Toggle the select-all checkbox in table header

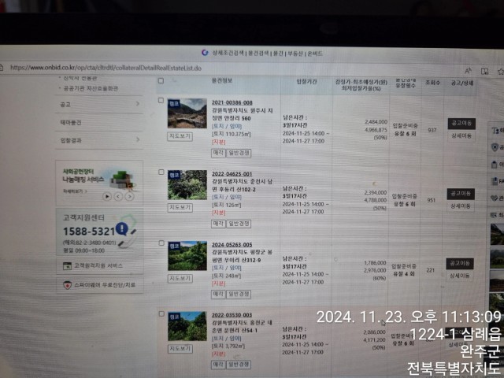tap(161, 80)
